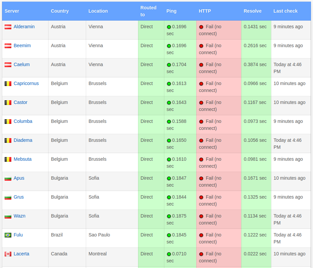Click the Belgium flag icon next to Capricornus

tap(8, 84)
